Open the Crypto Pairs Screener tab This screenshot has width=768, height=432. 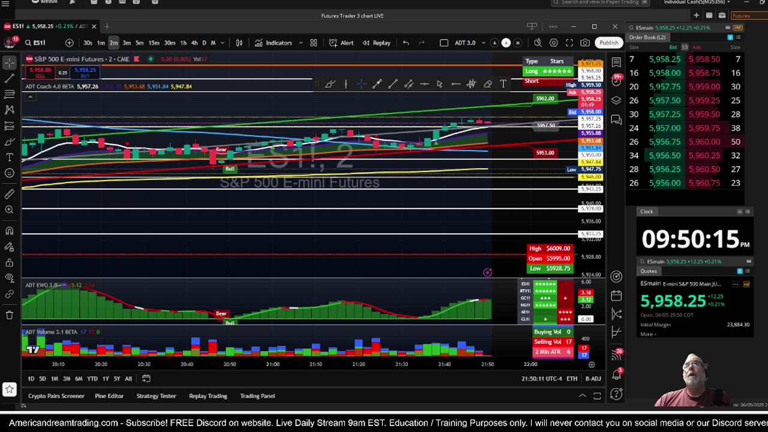pos(56,396)
